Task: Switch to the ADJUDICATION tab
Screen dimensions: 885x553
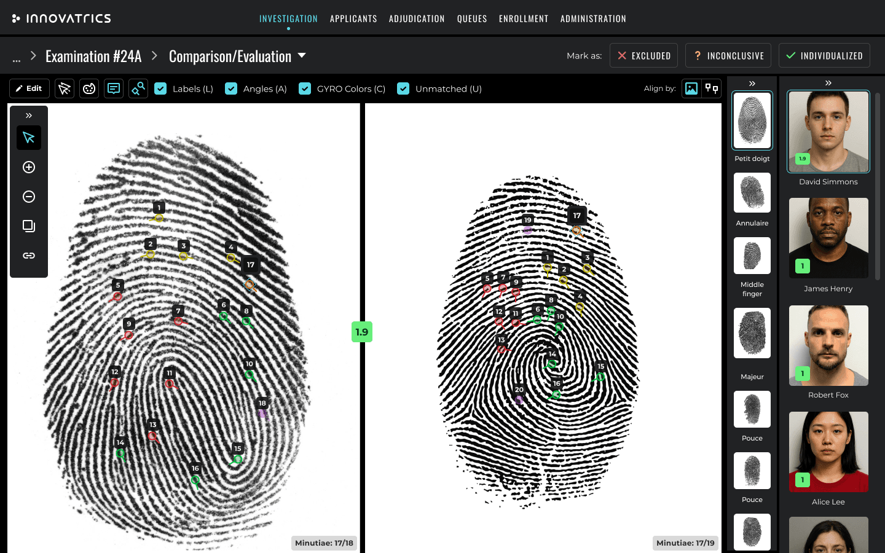Action: (x=417, y=18)
